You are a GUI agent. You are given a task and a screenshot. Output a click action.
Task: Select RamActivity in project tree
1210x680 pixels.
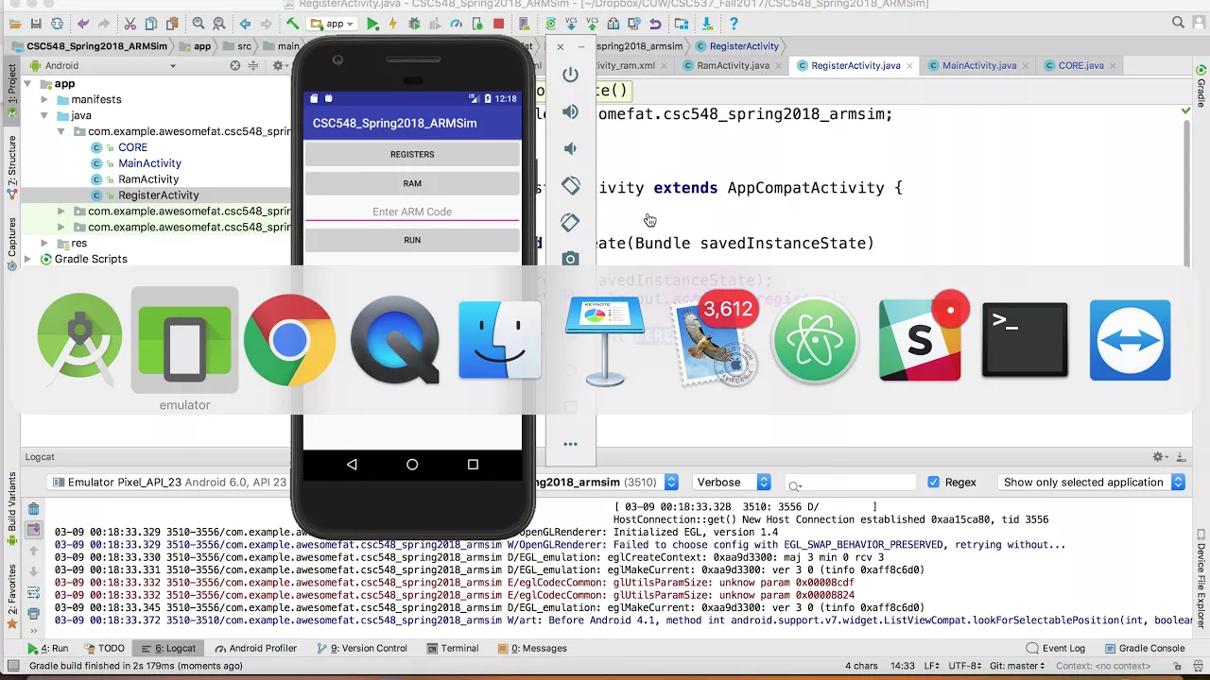point(148,179)
